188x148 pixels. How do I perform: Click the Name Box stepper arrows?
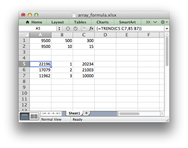[59, 29]
